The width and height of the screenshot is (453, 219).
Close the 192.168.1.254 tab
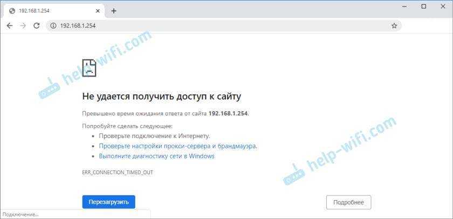click(x=98, y=11)
